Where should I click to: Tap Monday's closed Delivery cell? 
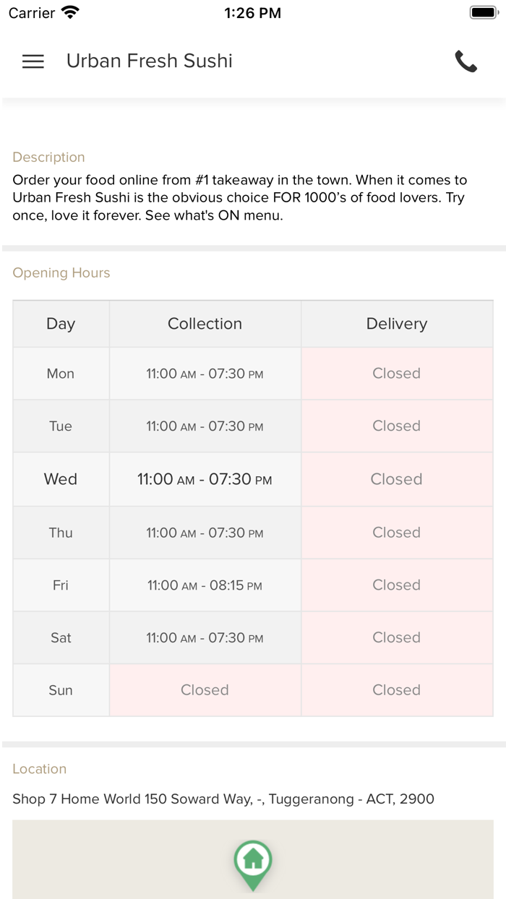tap(396, 374)
